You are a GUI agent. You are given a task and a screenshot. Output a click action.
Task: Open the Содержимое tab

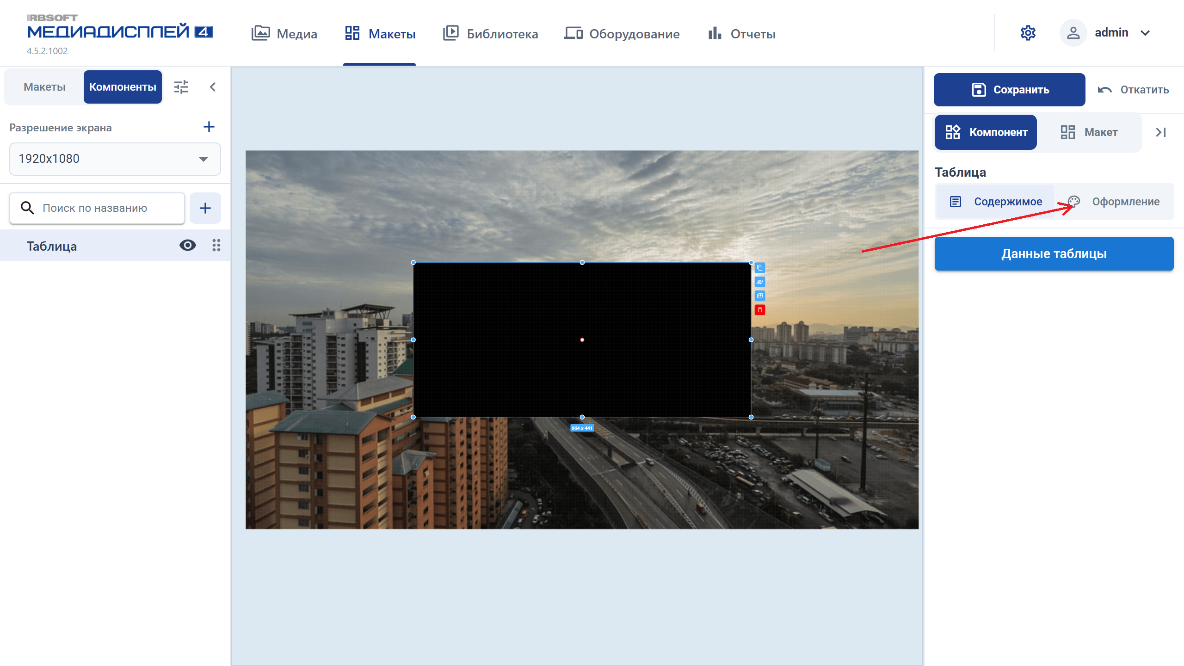(x=995, y=202)
